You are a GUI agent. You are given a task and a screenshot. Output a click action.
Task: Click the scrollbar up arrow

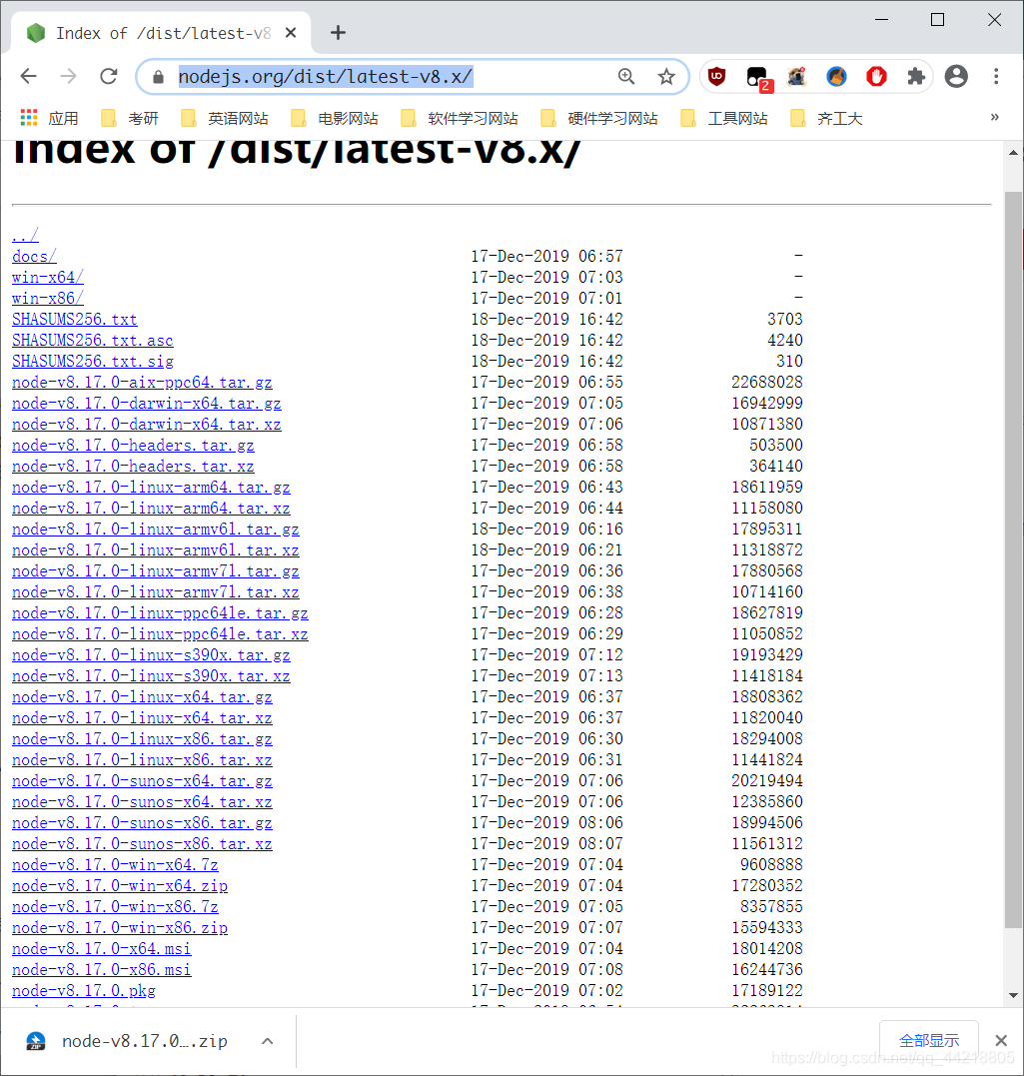coord(1013,152)
